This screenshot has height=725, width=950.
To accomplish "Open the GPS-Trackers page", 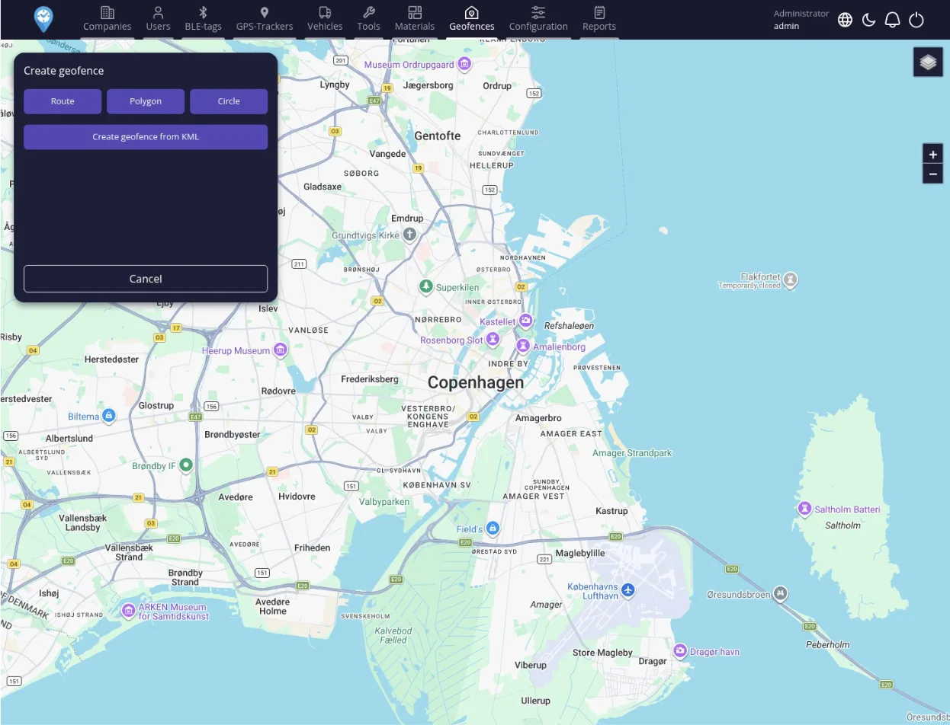I will (265, 19).
